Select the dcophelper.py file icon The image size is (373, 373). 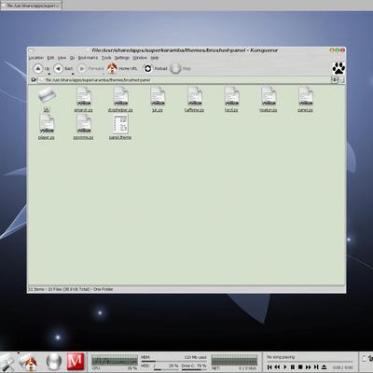(x=120, y=96)
